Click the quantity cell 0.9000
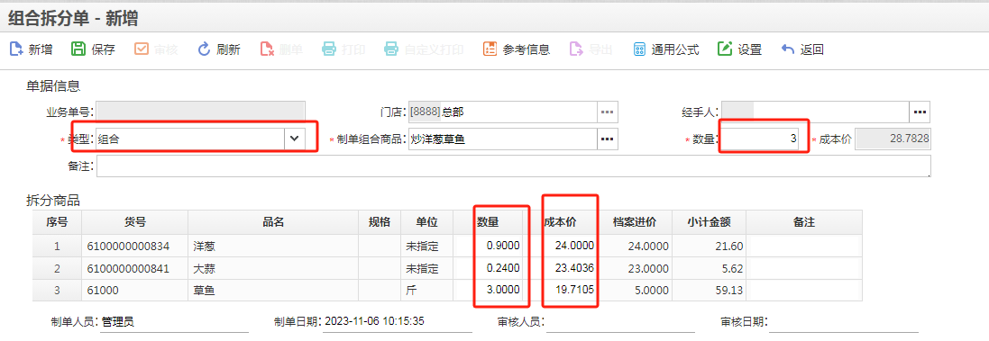The image size is (989, 341). click(488, 246)
